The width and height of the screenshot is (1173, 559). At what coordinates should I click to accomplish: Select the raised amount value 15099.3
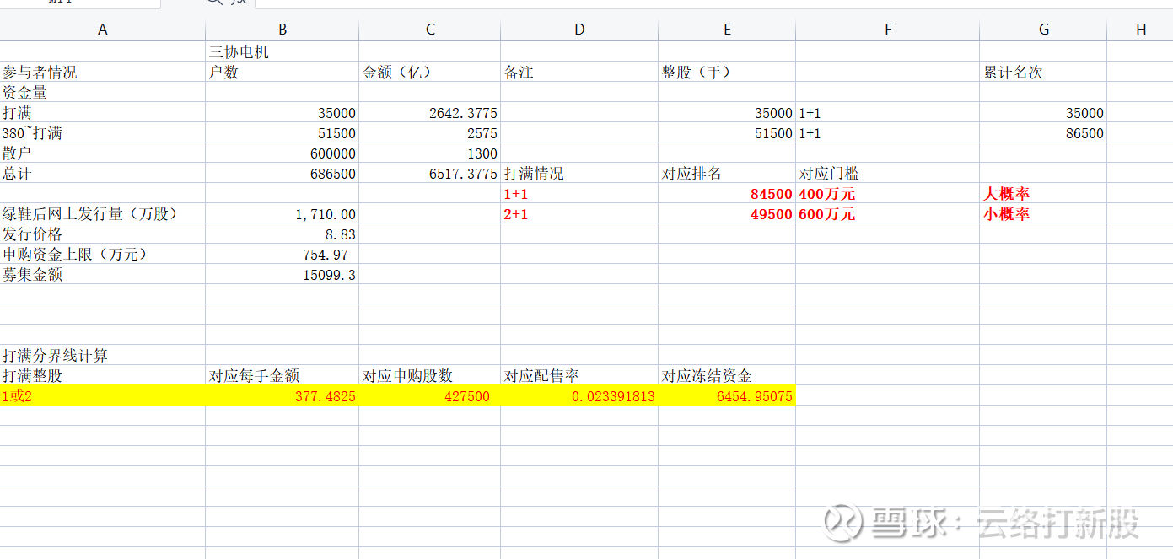point(282,274)
